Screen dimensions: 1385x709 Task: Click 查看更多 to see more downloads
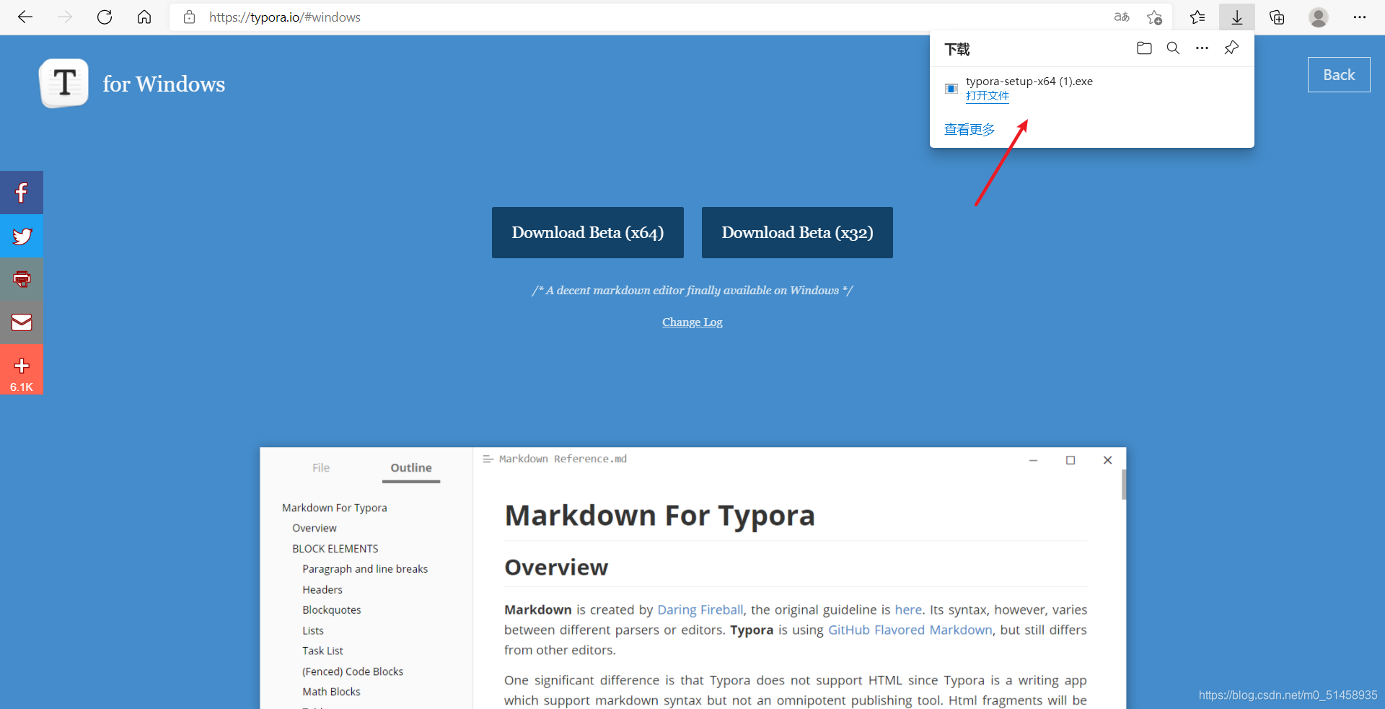(x=969, y=129)
